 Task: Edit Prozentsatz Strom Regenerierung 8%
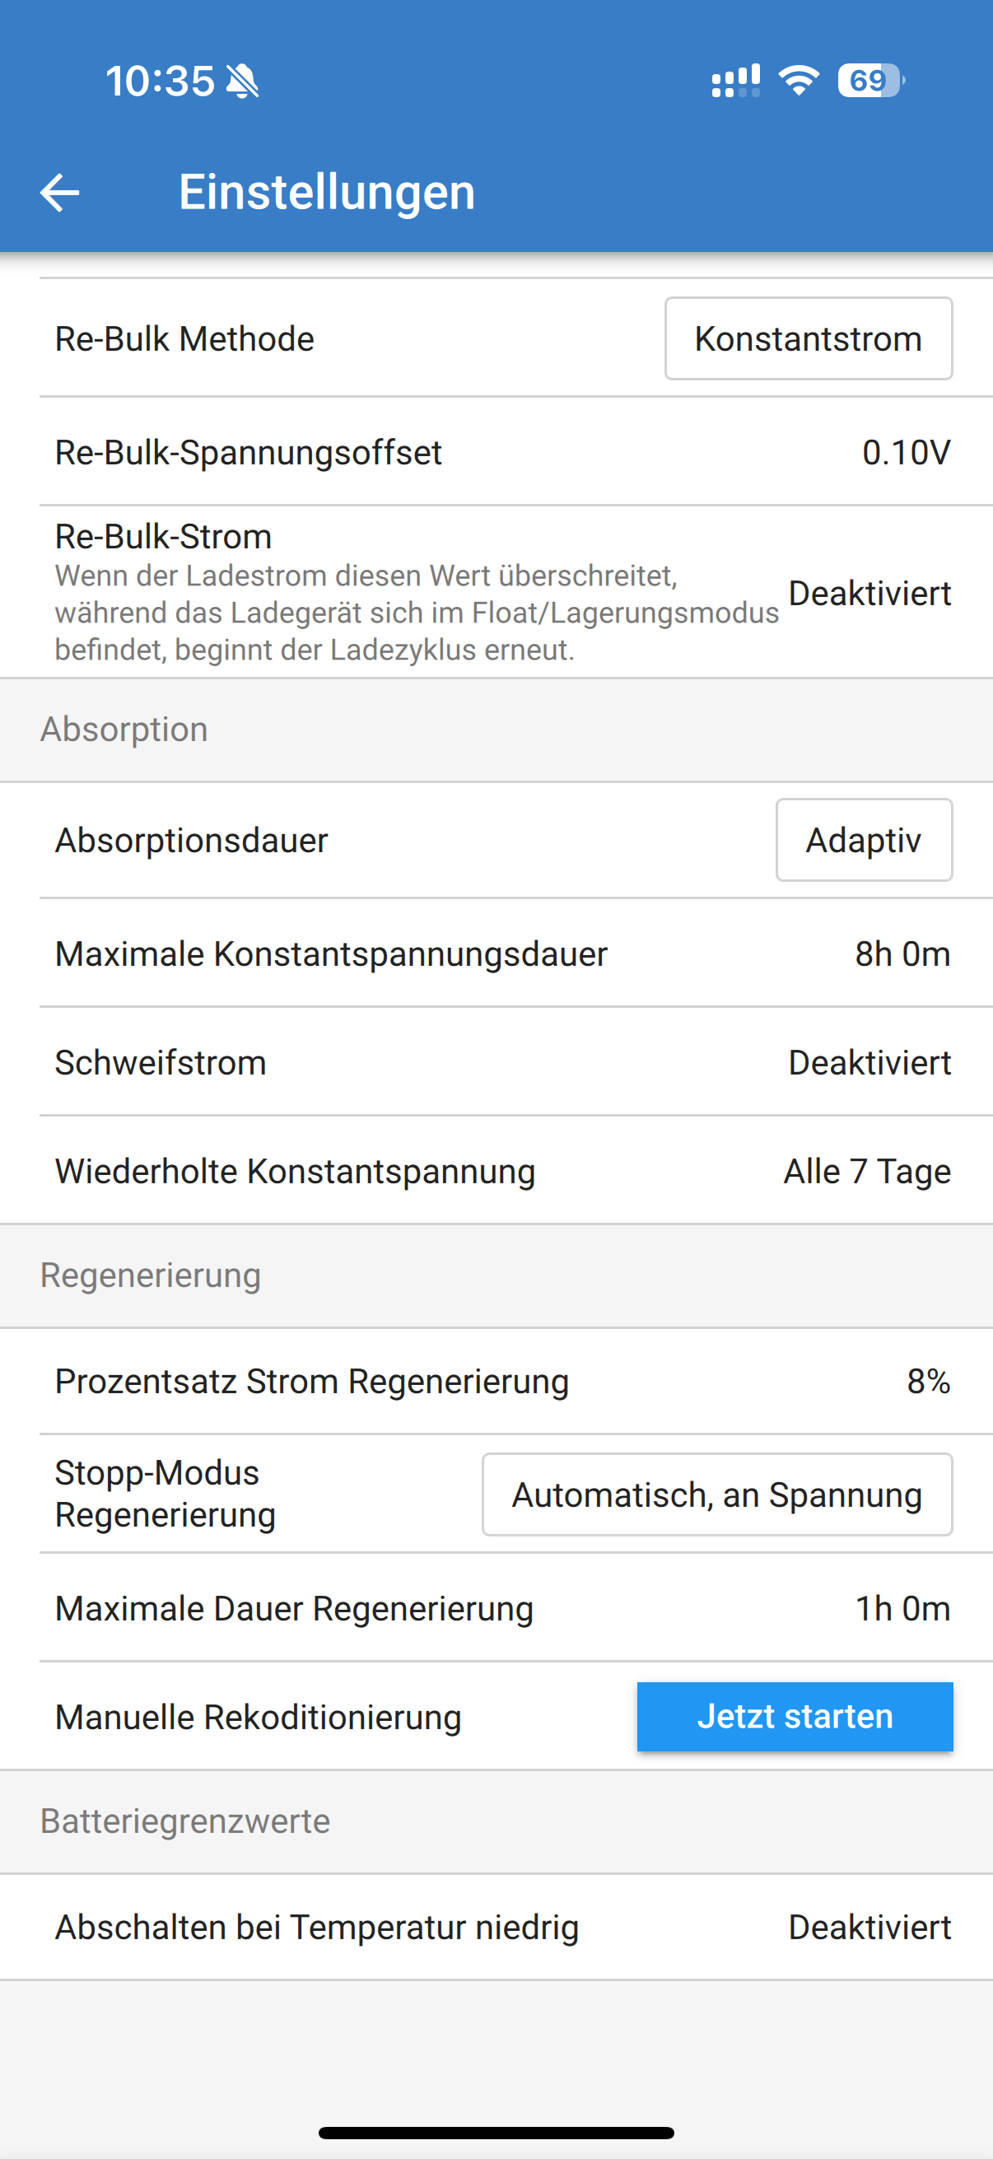[x=496, y=1381]
